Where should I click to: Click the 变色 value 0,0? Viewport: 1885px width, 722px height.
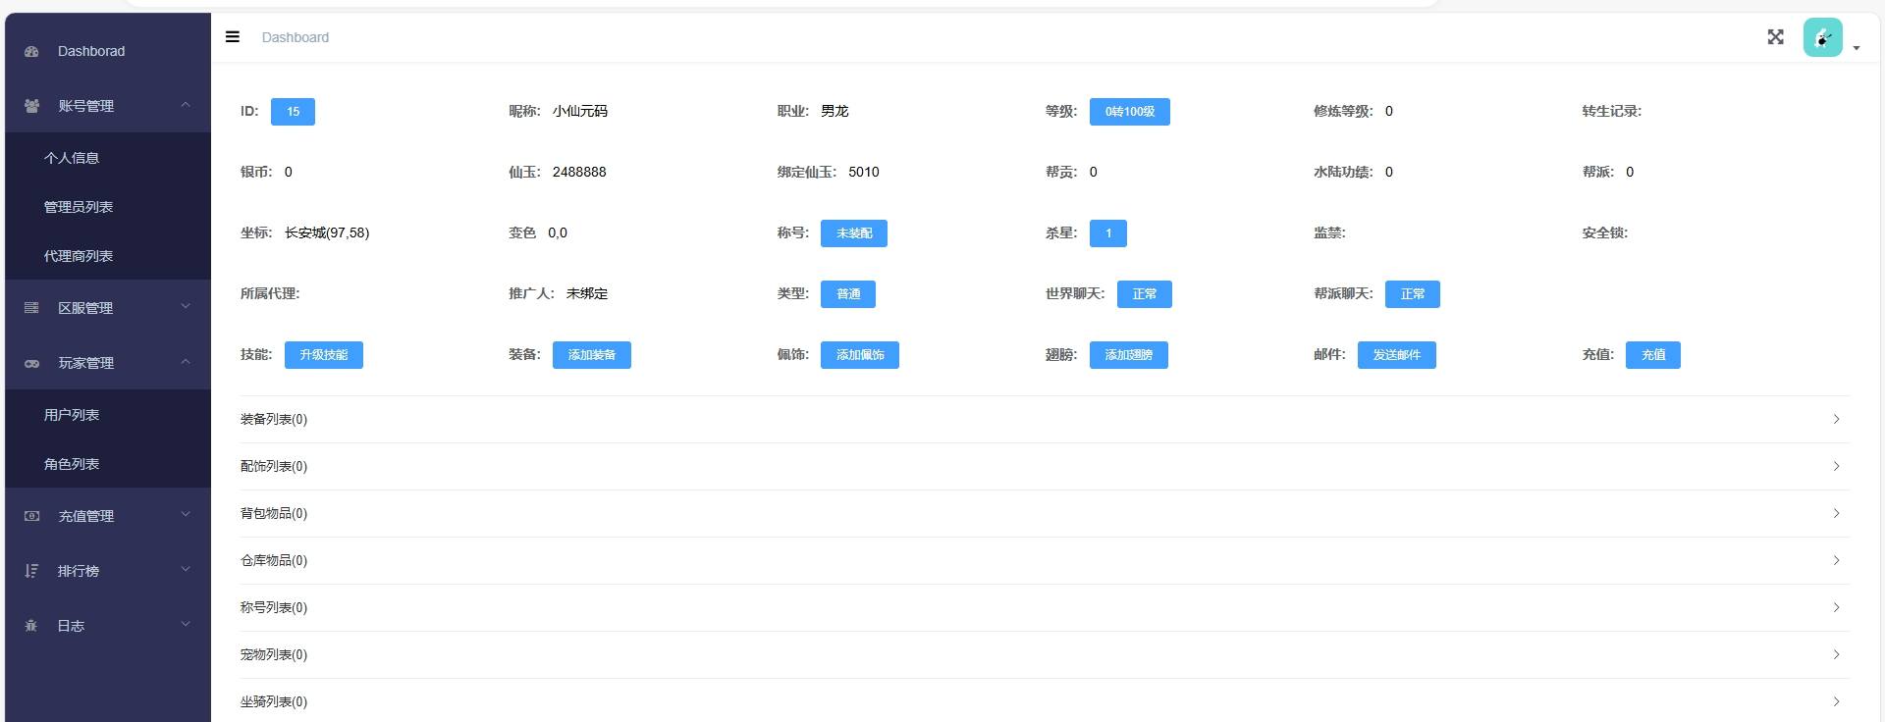[558, 233]
